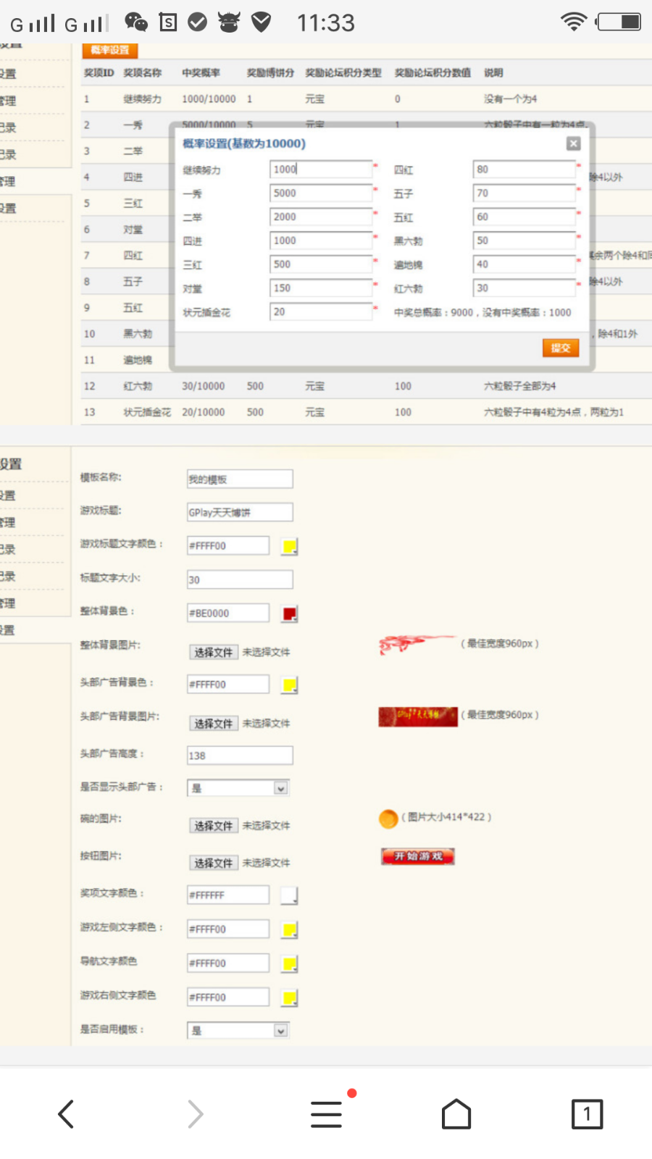This screenshot has width=652, height=1159.
Task: Pick yellow swatch for 游戏右侧文字颜色
Action: coord(289,997)
